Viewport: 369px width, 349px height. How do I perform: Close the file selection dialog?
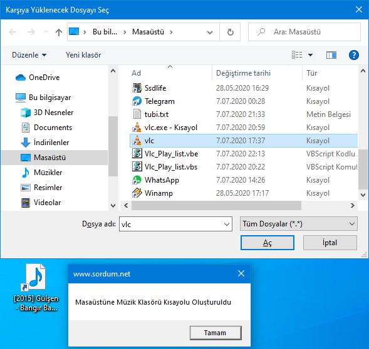pyautogui.click(x=359, y=9)
